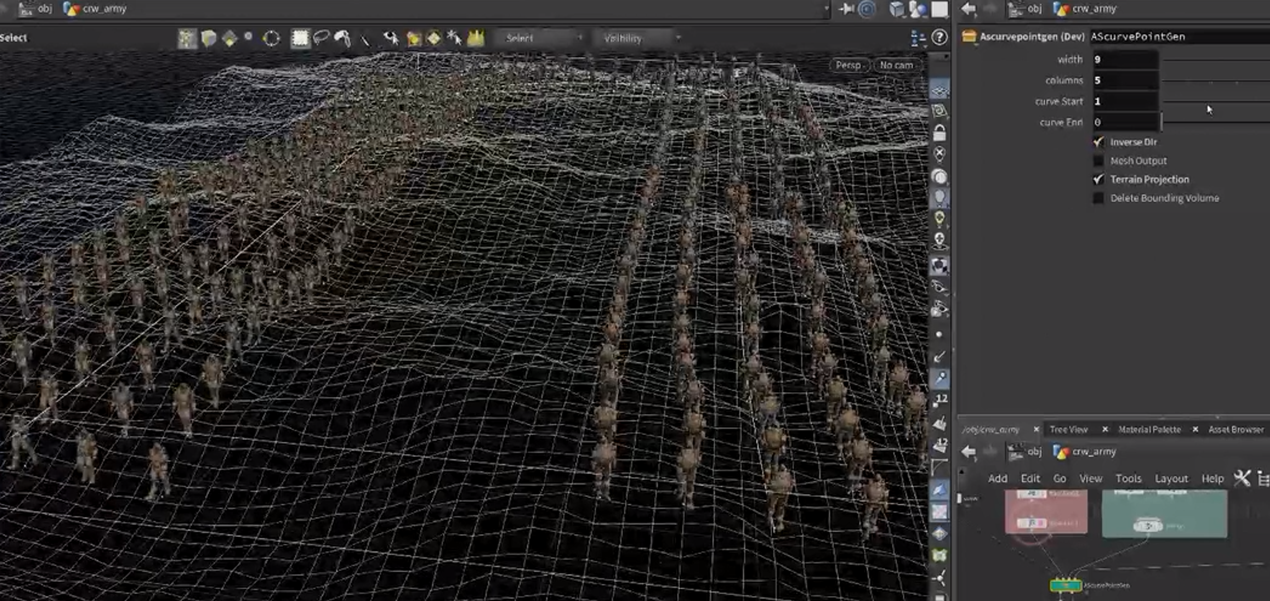This screenshot has width=1270, height=601.
Task: Open the Go menu in network editor
Action: click(x=1060, y=478)
